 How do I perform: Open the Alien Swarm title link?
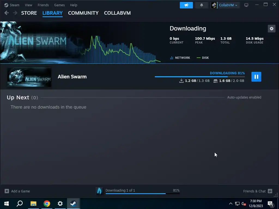pyautogui.click(x=72, y=76)
